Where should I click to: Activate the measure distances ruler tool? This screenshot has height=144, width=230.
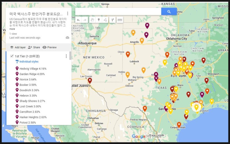(x=119, y=20)
